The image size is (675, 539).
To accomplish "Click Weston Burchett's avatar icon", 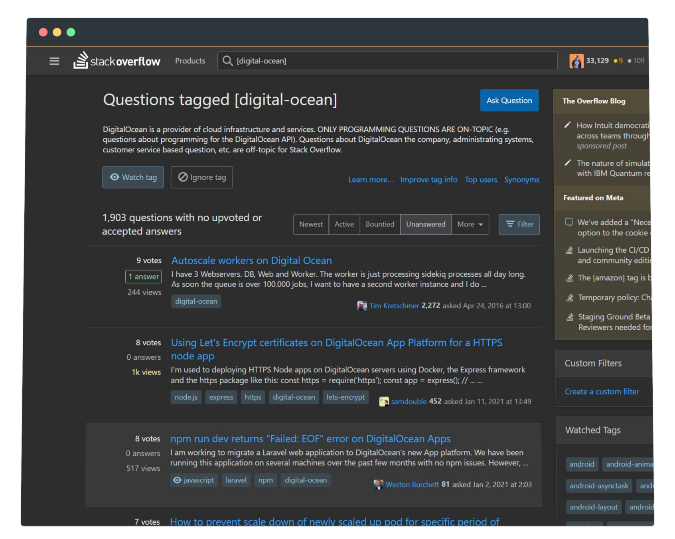I will click(378, 485).
